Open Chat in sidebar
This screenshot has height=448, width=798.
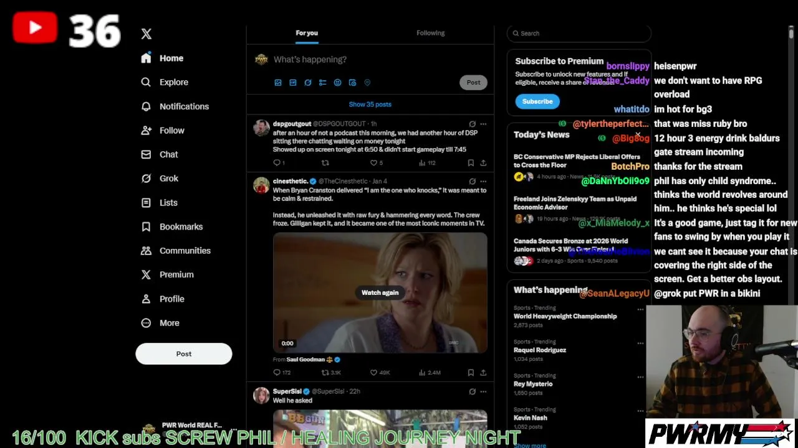[x=160, y=154]
